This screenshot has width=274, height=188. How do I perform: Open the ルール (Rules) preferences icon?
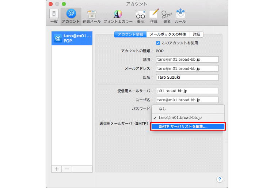180,16
